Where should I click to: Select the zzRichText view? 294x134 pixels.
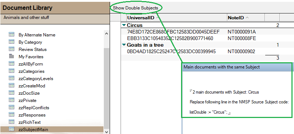(30, 122)
